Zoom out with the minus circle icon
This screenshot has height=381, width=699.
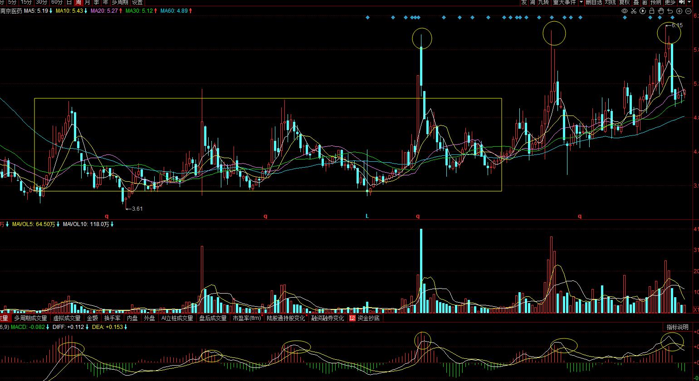click(689, 11)
